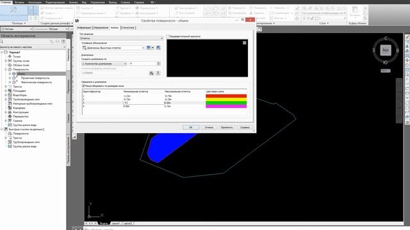Viewport: 410px width, 230px height.
Task: Click the small square icon in preview pane
Action: (244, 43)
